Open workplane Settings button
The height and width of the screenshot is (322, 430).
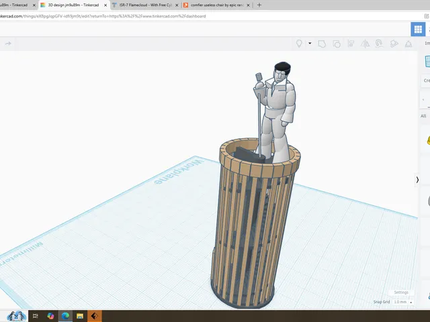[x=401, y=292]
